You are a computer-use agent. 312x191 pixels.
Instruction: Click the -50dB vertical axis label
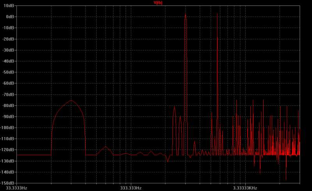click(x=8, y=72)
